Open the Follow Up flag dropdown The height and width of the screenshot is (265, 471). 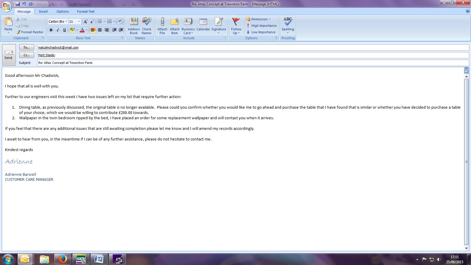coord(236,26)
